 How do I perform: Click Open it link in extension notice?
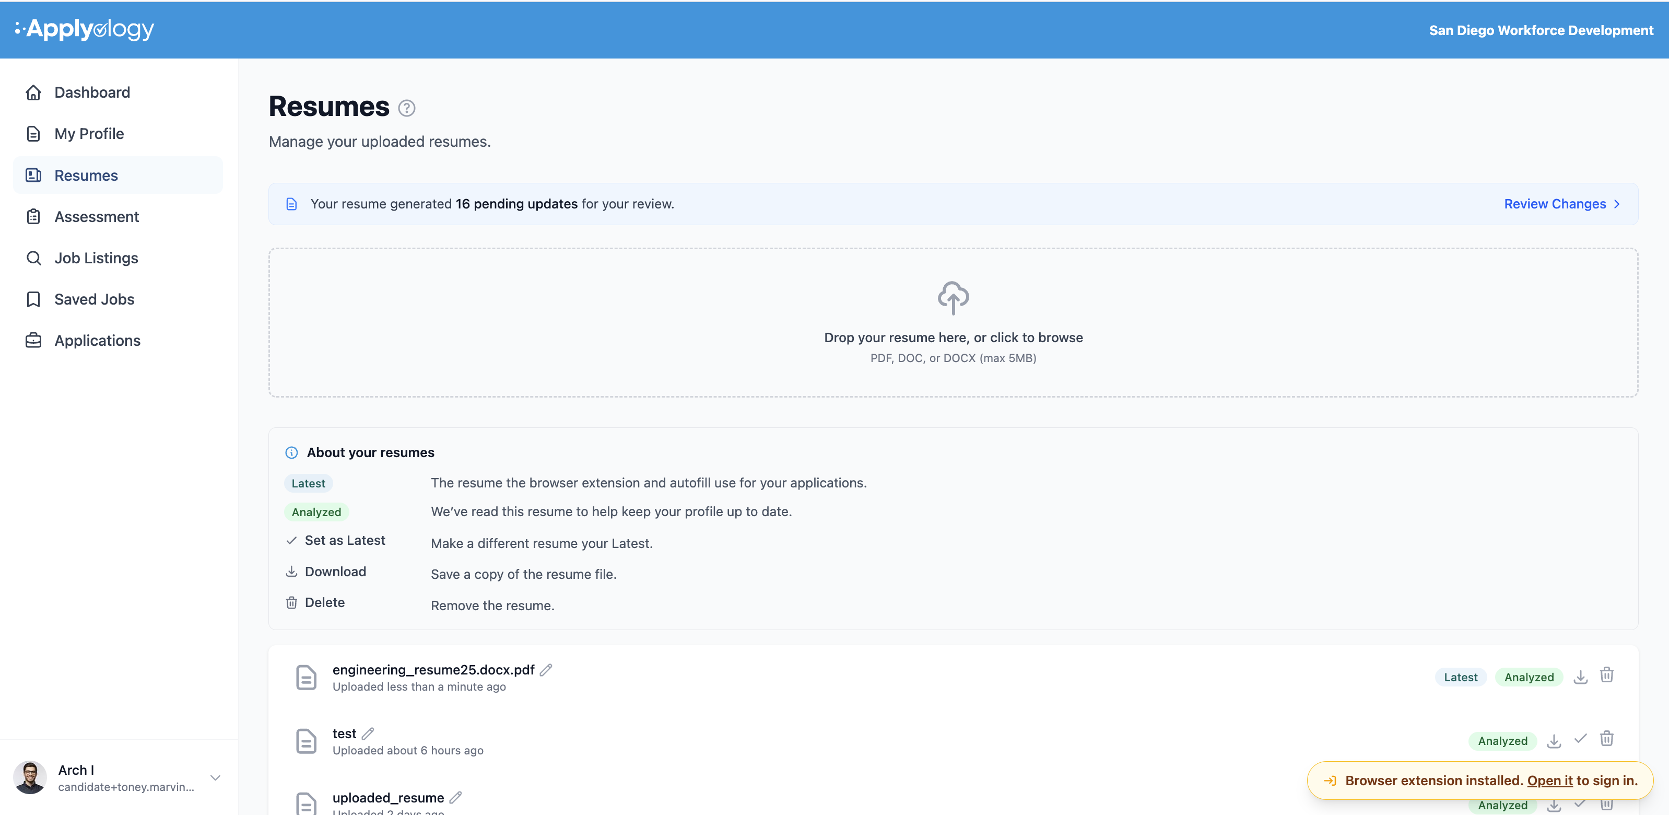click(x=1550, y=781)
